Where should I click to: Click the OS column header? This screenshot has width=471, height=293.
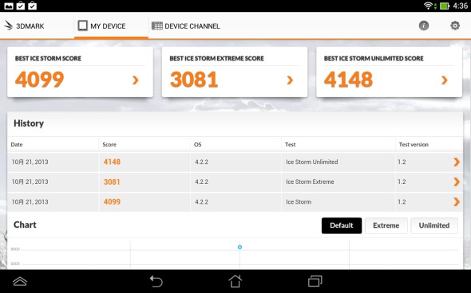[198, 144]
